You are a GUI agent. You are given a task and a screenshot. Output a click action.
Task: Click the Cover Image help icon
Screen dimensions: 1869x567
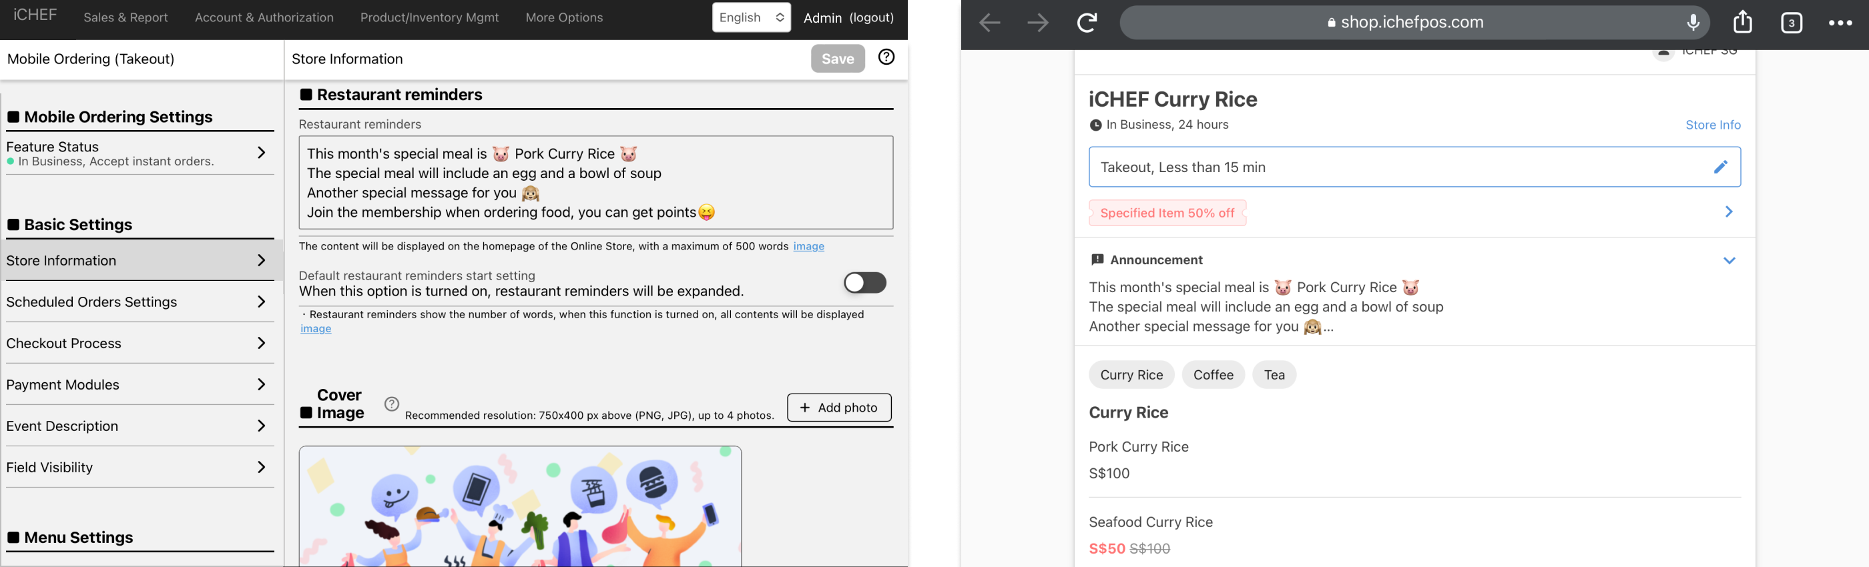(x=392, y=404)
